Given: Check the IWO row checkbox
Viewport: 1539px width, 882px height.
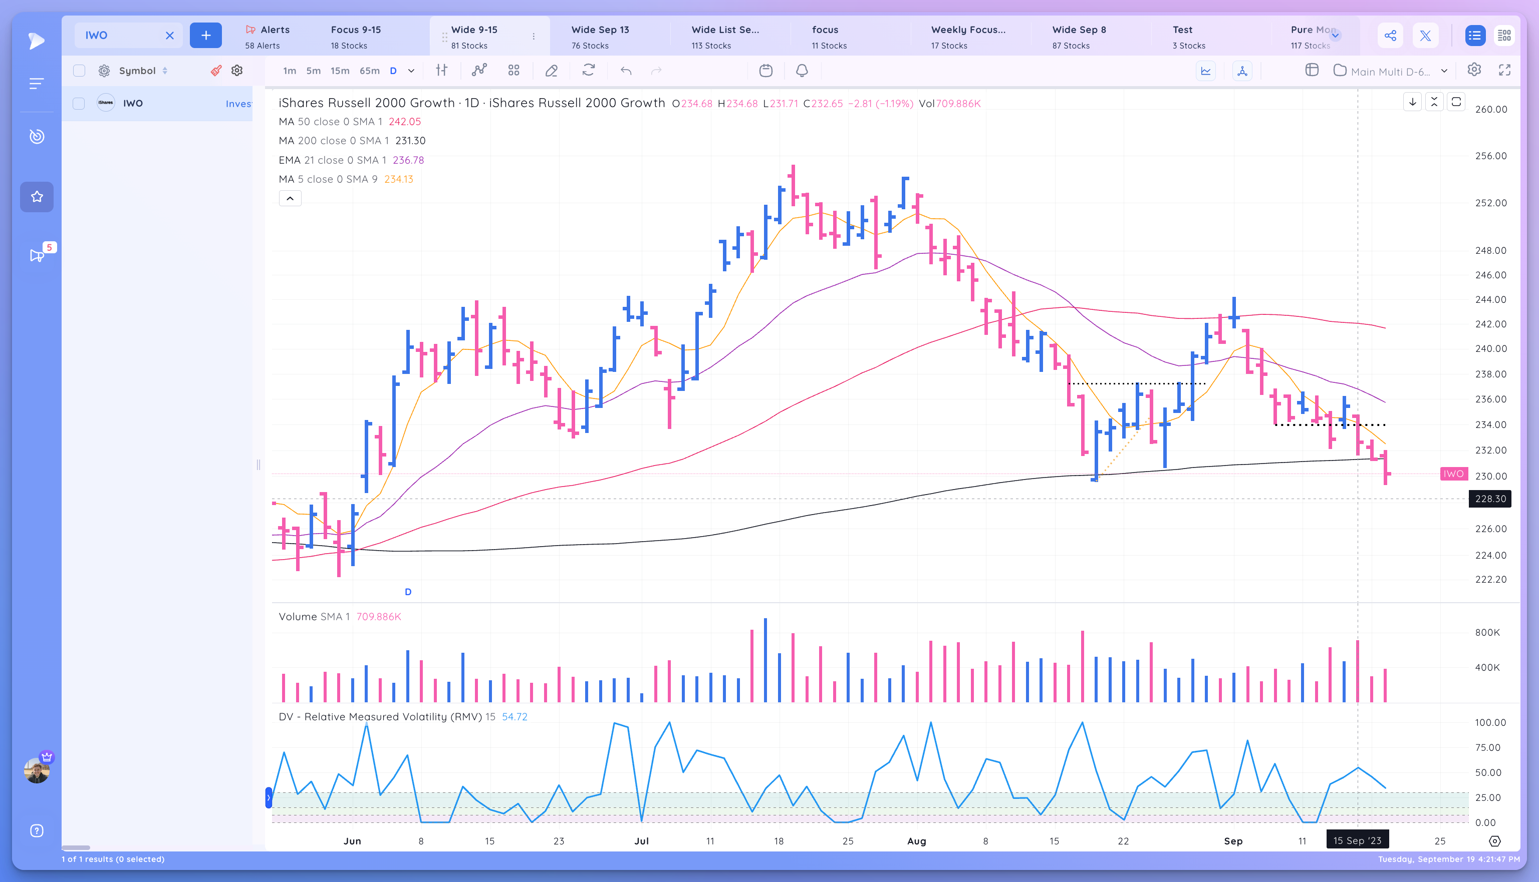Looking at the screenshot, I should [79, 104].
